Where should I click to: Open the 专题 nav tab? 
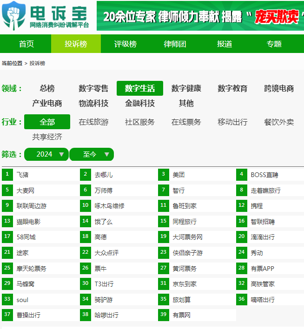(x=274, y=44)
